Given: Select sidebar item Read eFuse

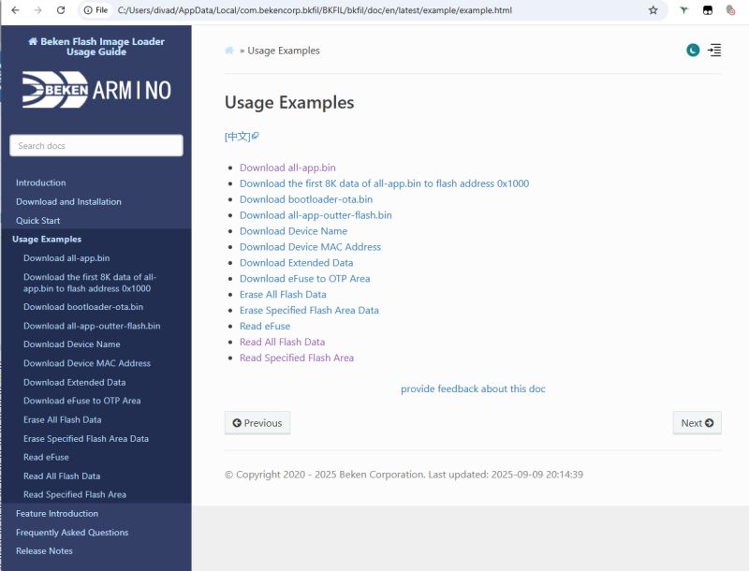Looking at the screenshot, I should click(x=46, y=458).
